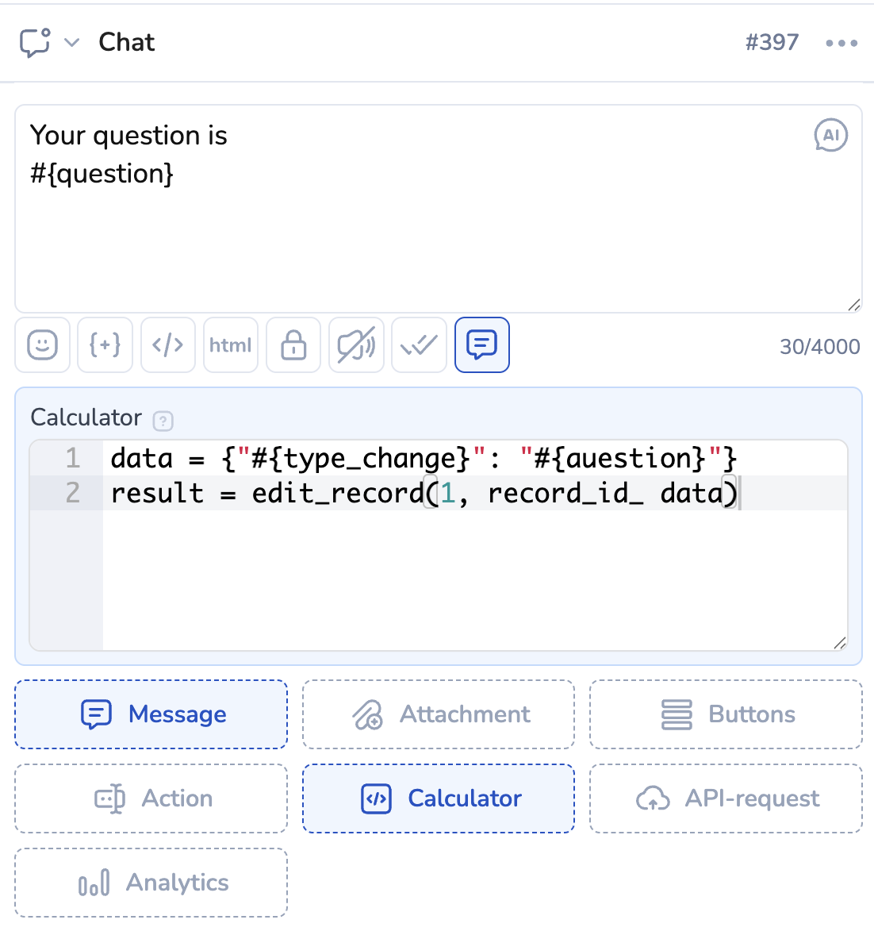
Task: Add a Message block
Action: tap(151, 714)
